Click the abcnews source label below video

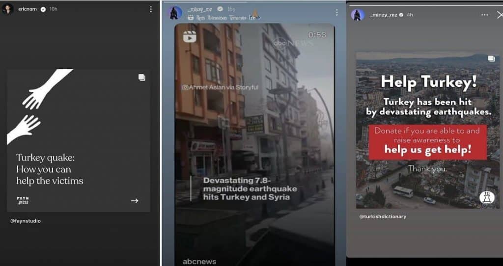click(199, 261)
